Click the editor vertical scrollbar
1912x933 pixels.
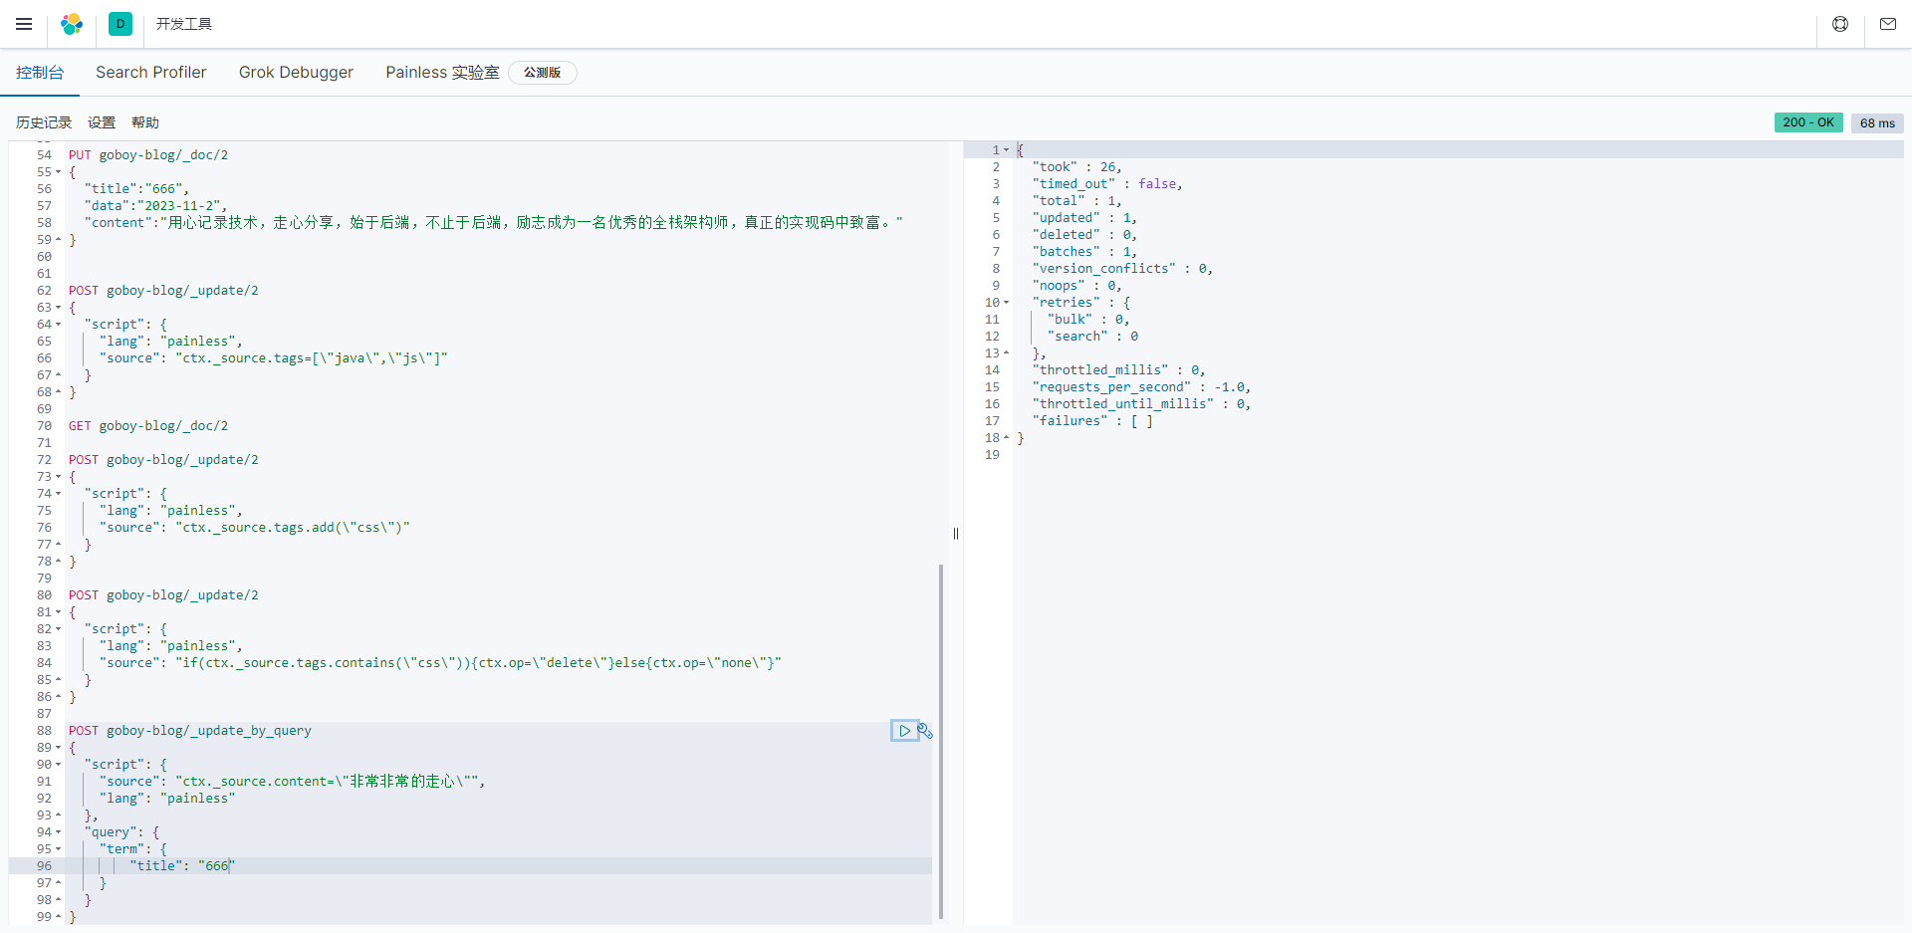click(x=941, y=742)
